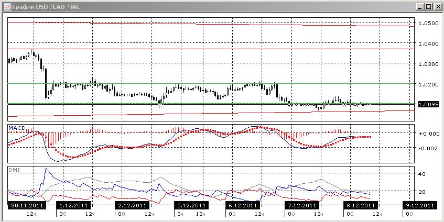
Task: Maximize the USD/CAD chart window
Action: 428,7
